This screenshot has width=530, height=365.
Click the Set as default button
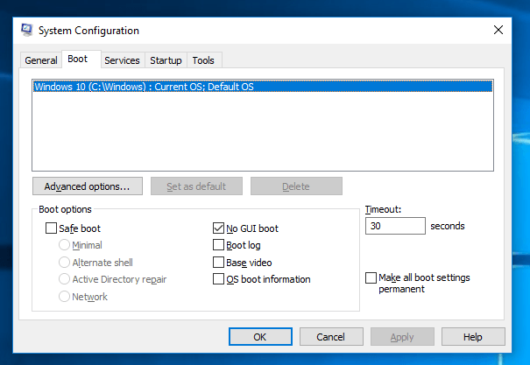point(196,186)
